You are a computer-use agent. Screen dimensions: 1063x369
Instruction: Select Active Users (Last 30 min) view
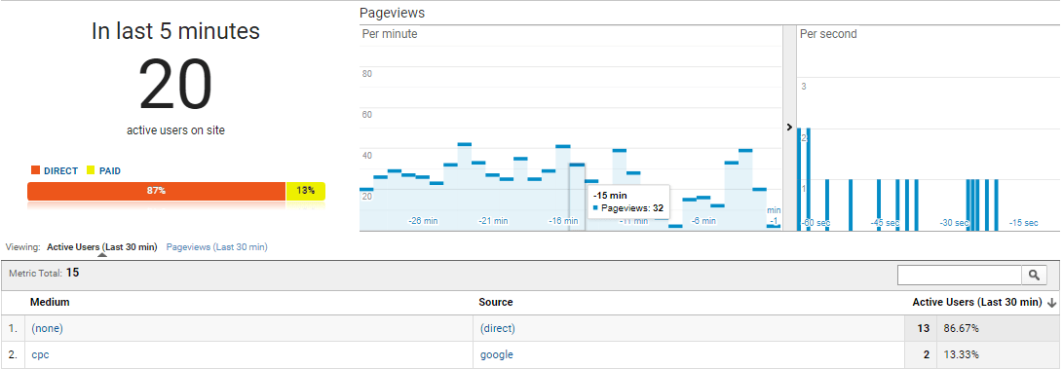[x=101, y=247]
